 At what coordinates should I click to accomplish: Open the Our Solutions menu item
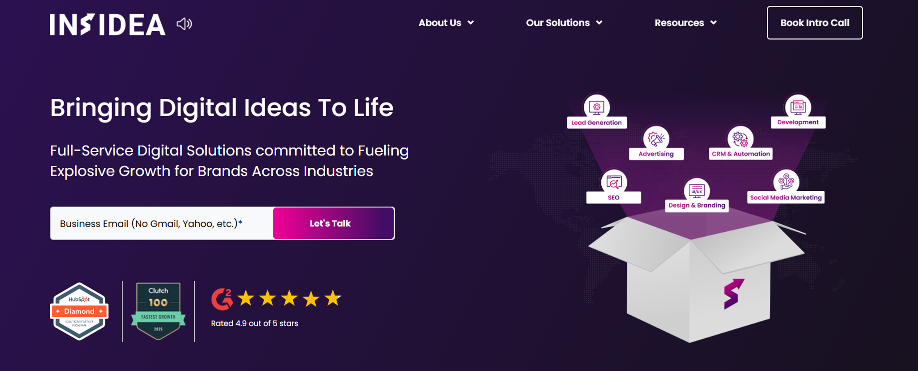(558, 22)
